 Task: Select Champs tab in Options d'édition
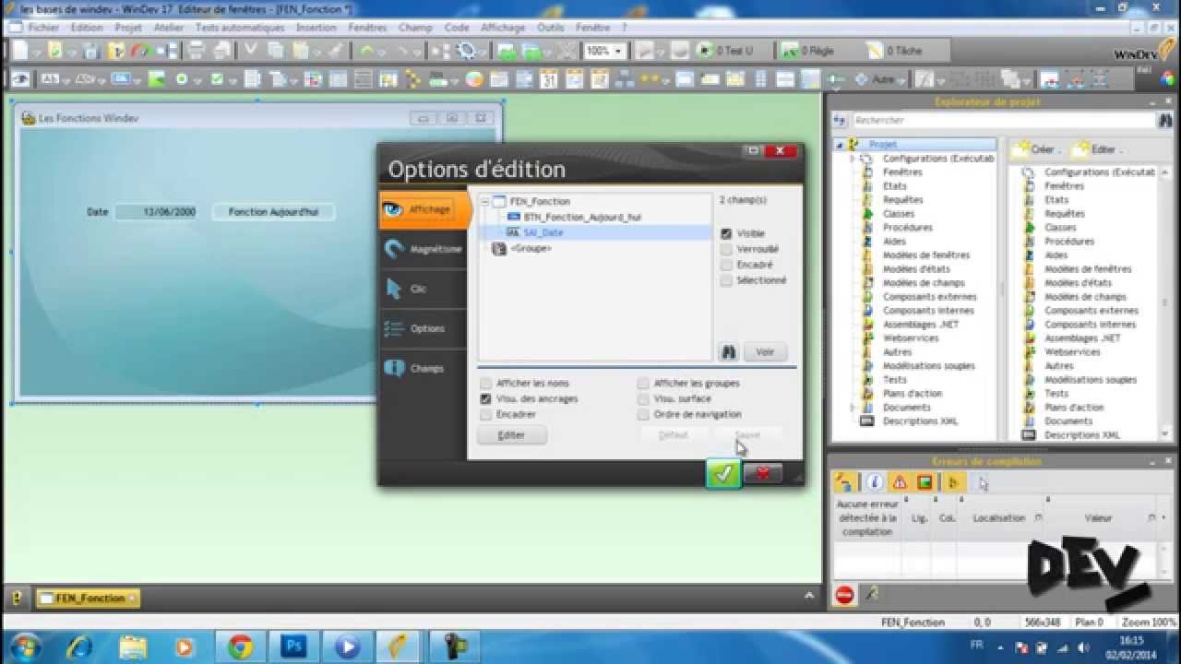pos(424,368)
